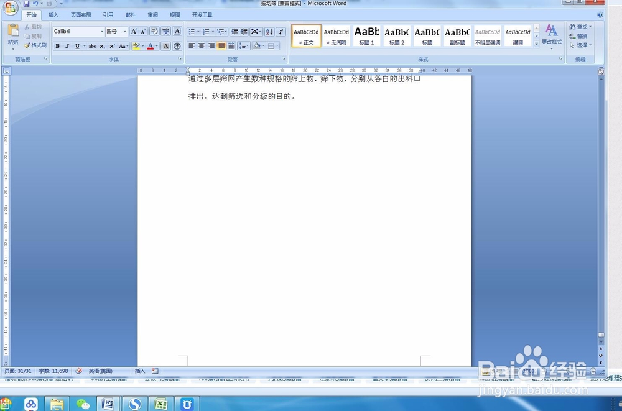Click the Sort A-Z icon

tap(269, 32)
